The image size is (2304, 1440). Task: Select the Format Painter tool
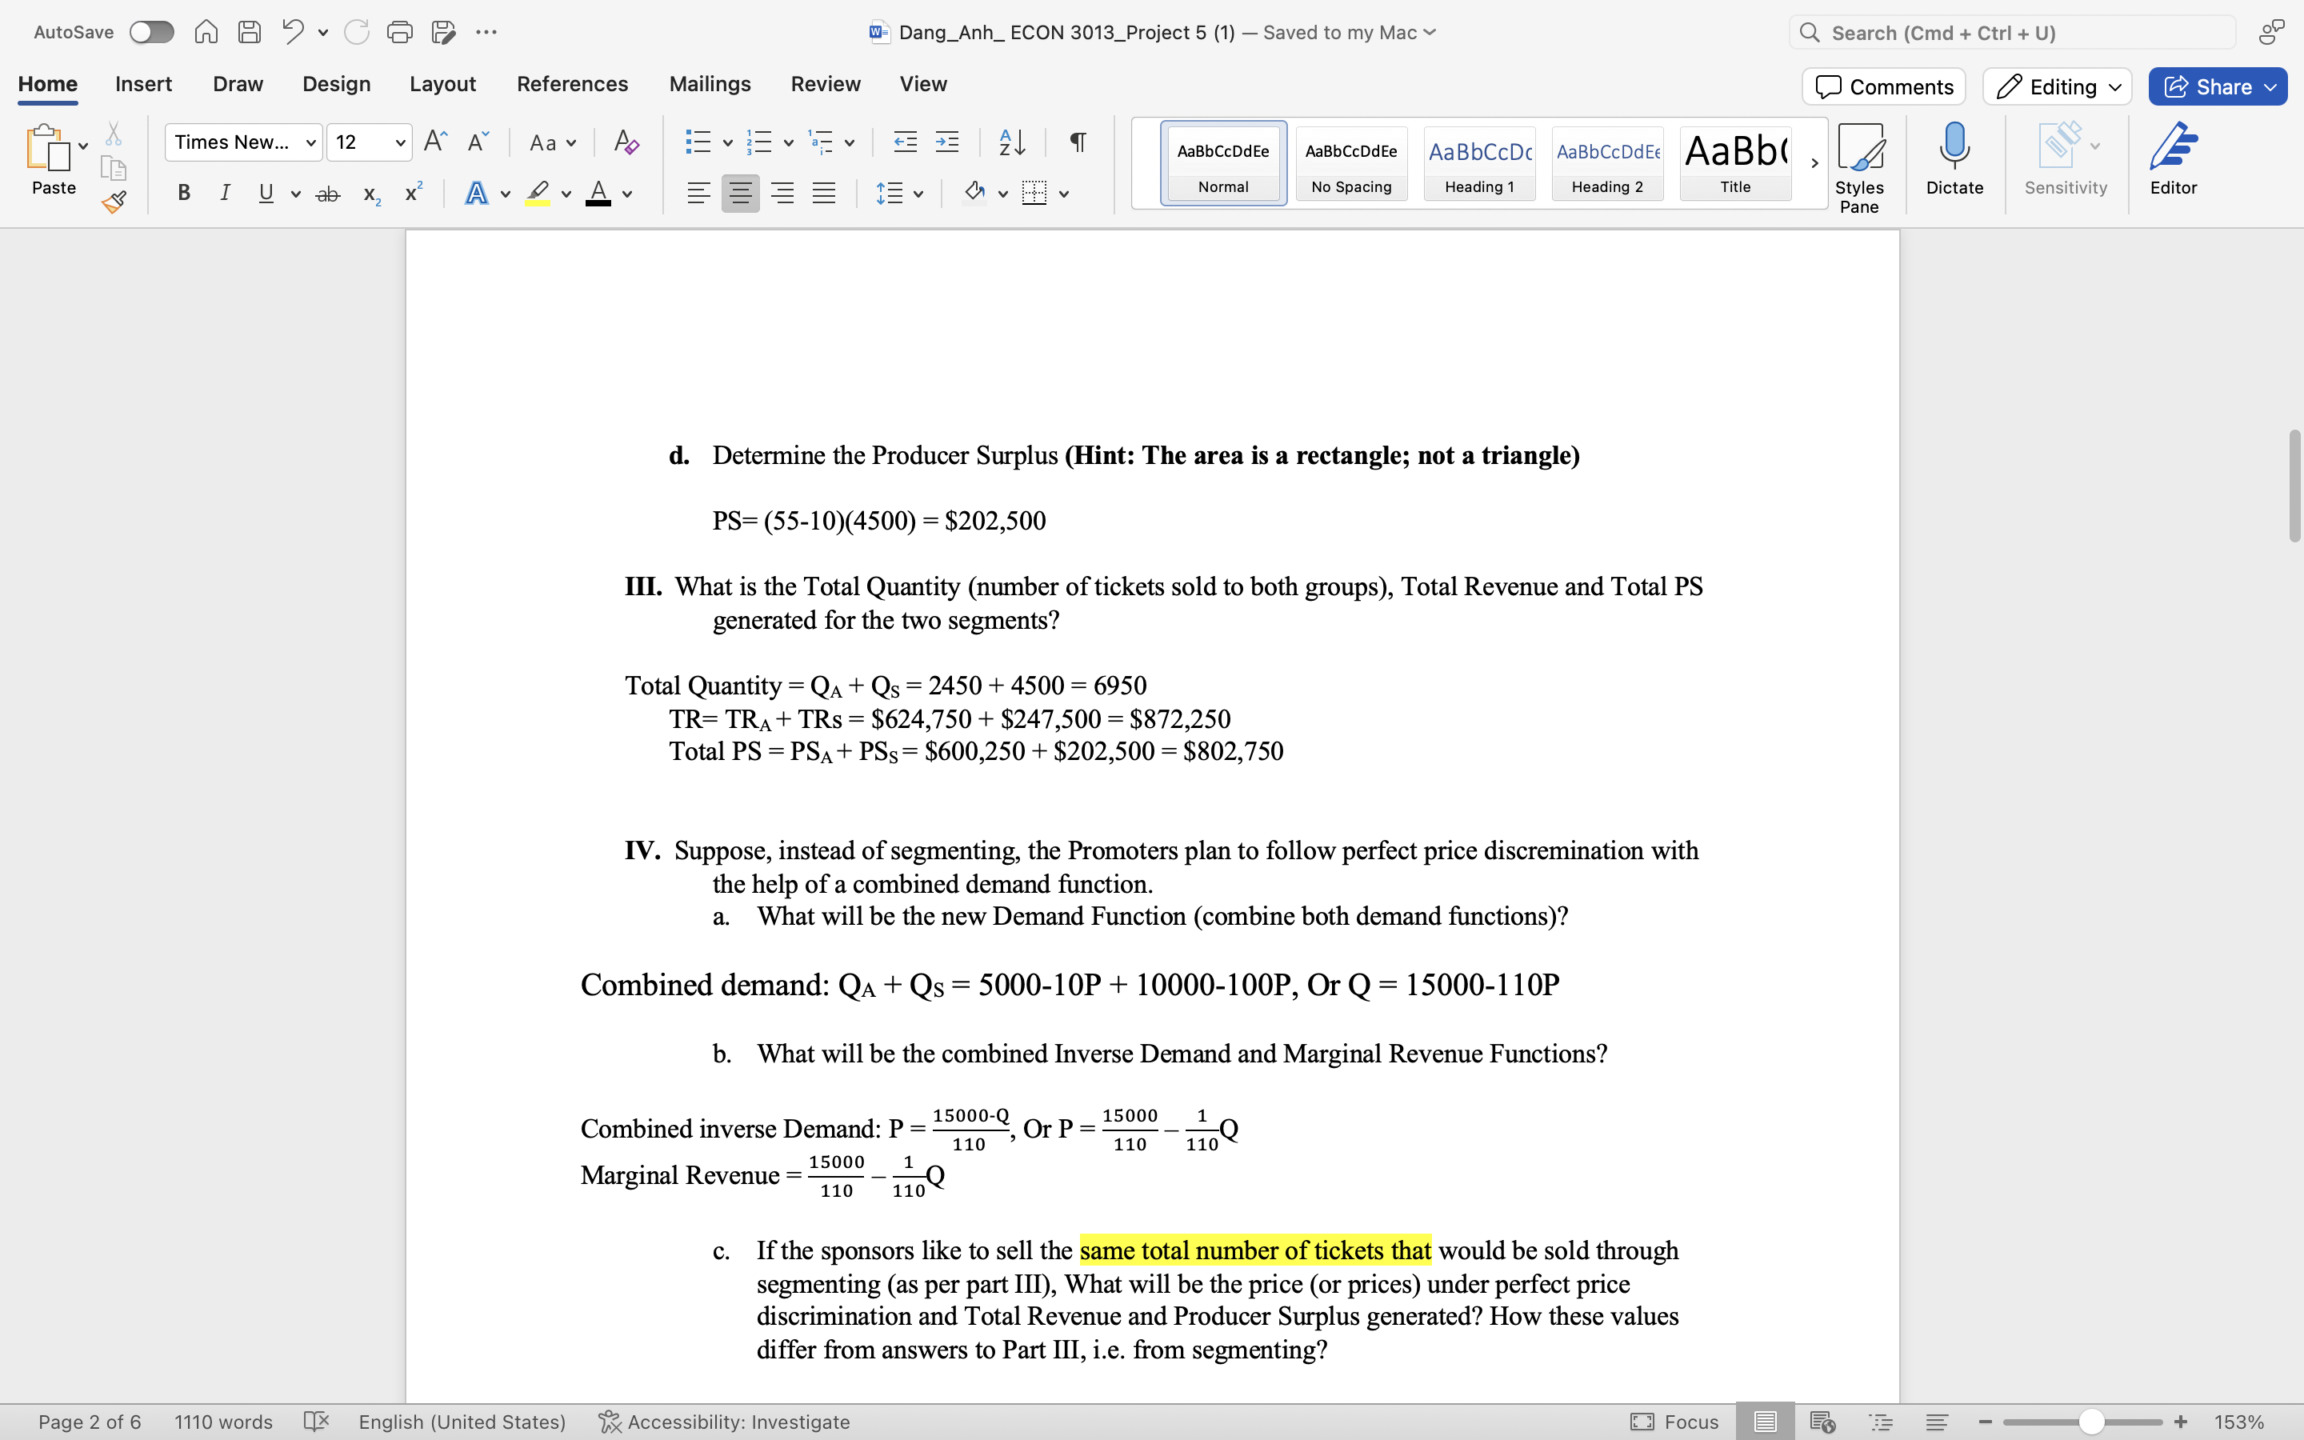point(114,201)
